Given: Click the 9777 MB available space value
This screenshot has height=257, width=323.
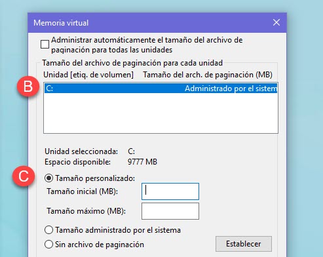Looking at the screenshot, I should [142, 162].
